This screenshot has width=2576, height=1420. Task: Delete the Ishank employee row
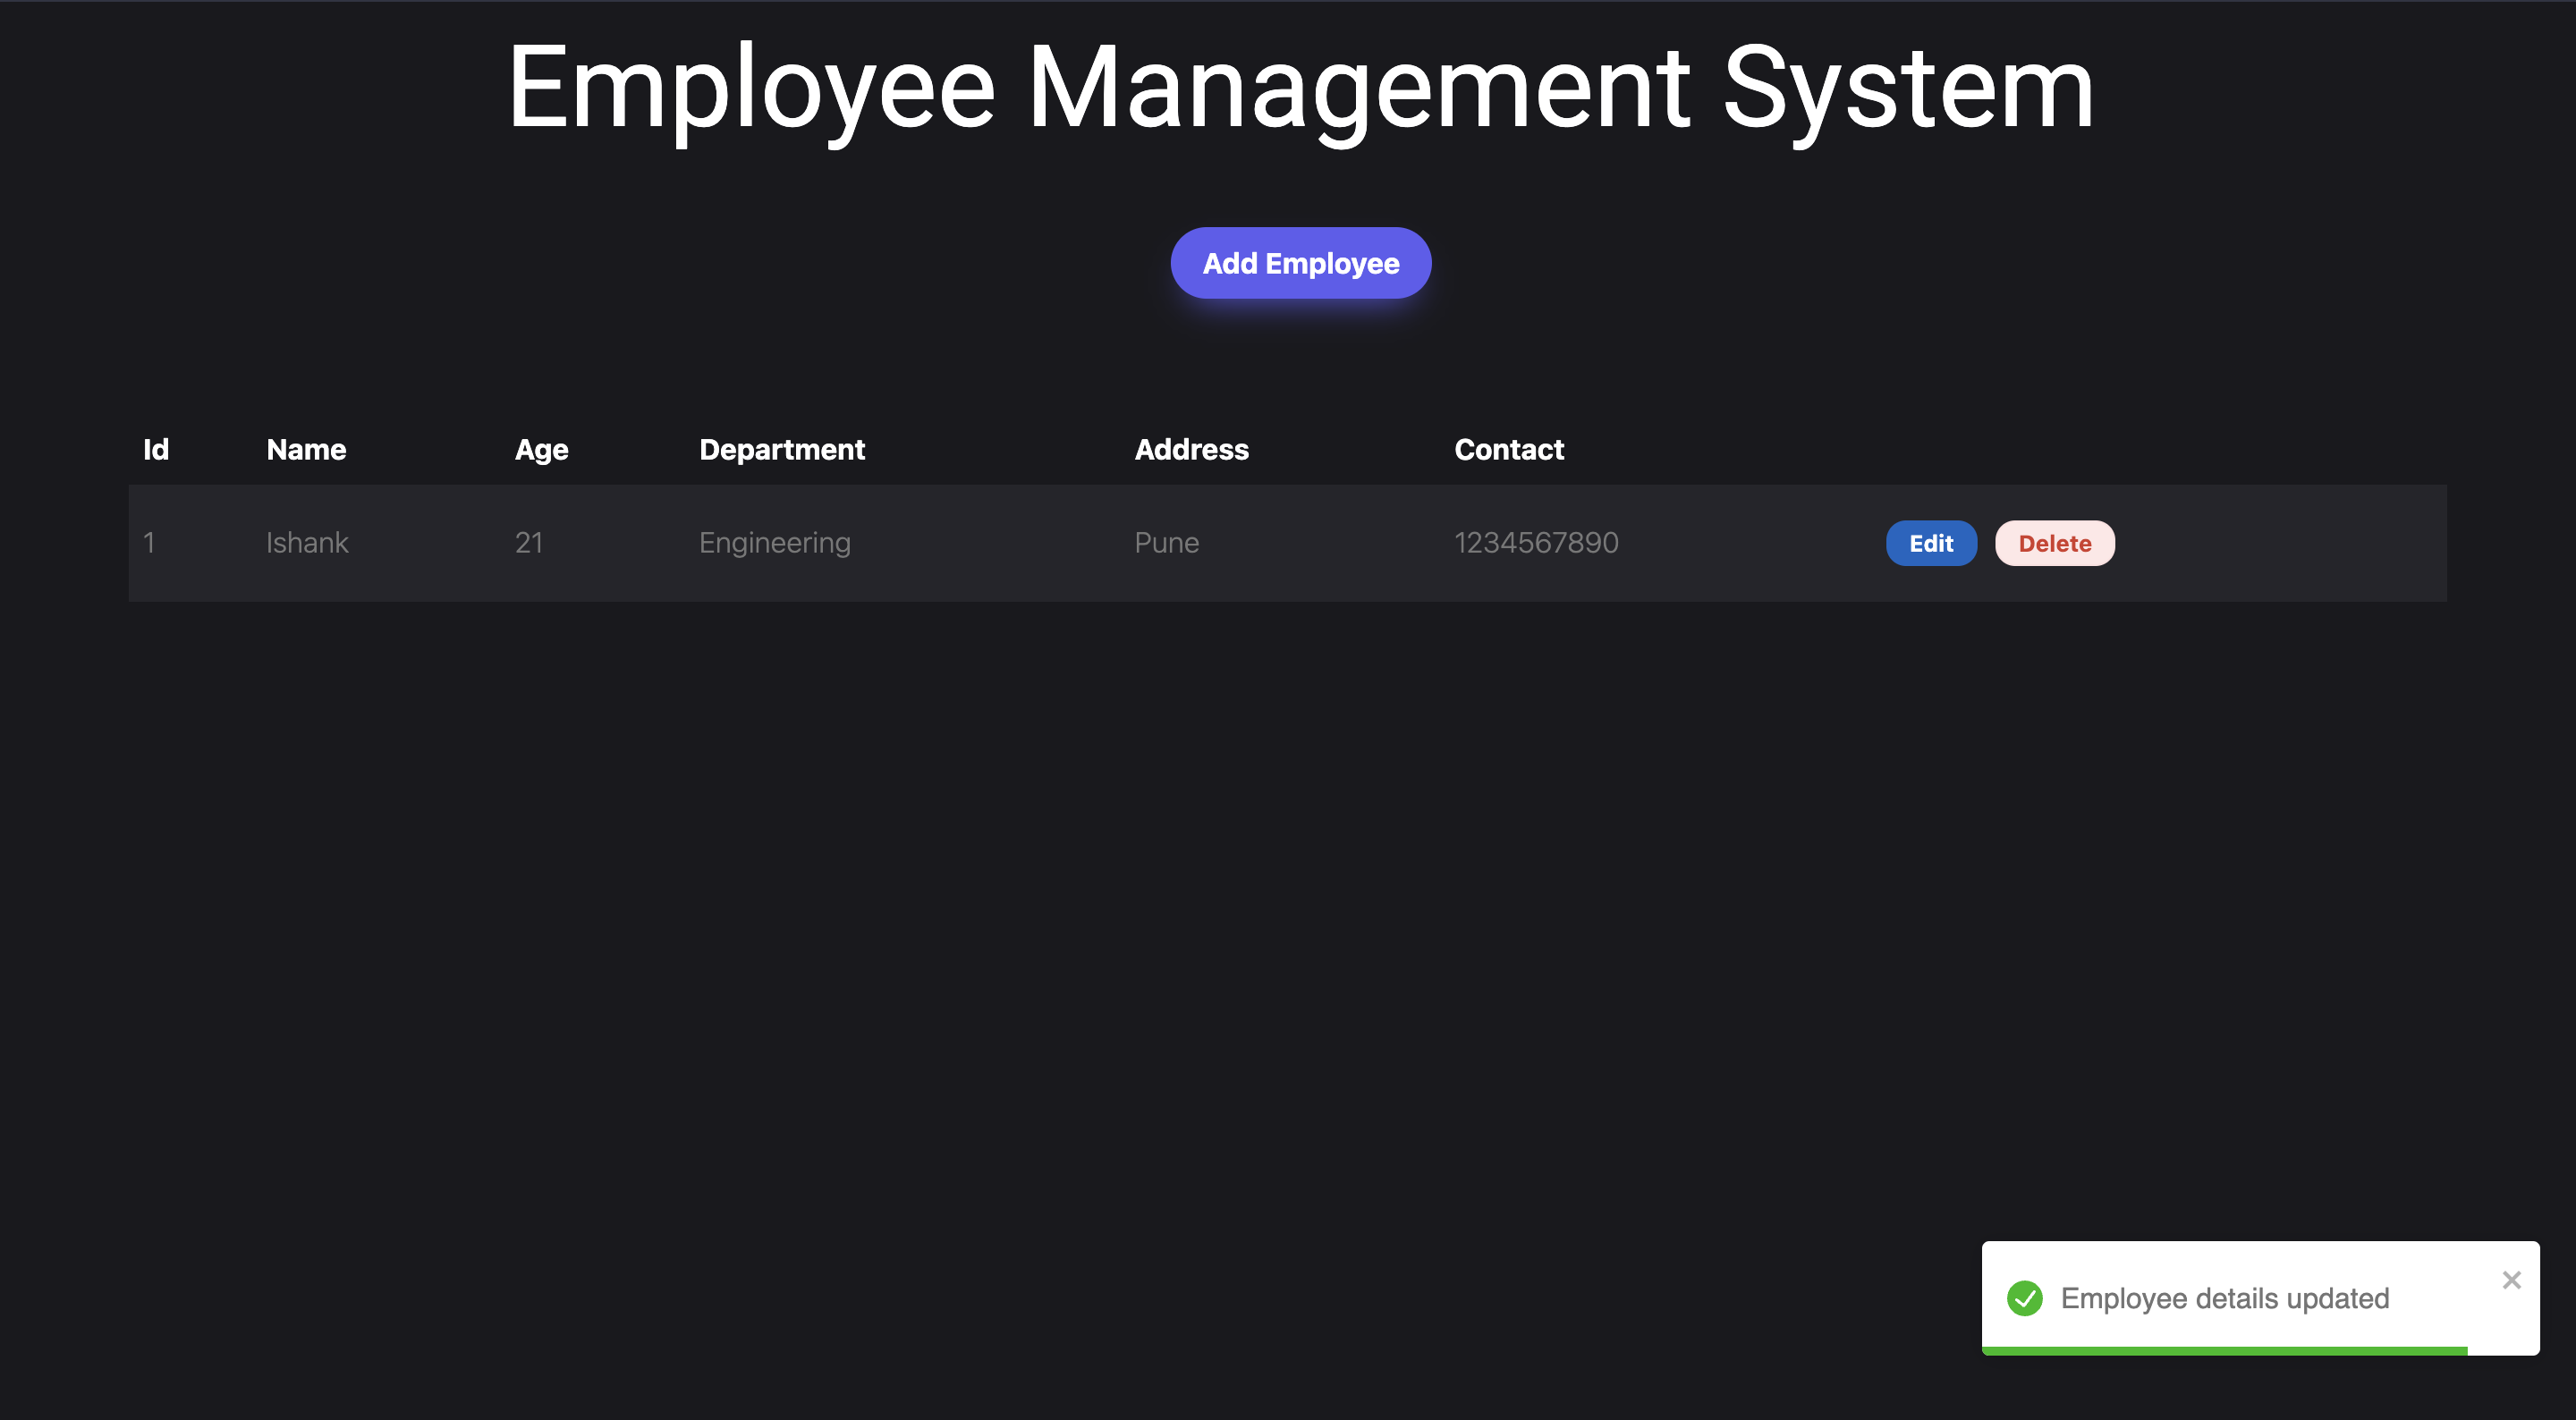click(x=2054, y=543)
